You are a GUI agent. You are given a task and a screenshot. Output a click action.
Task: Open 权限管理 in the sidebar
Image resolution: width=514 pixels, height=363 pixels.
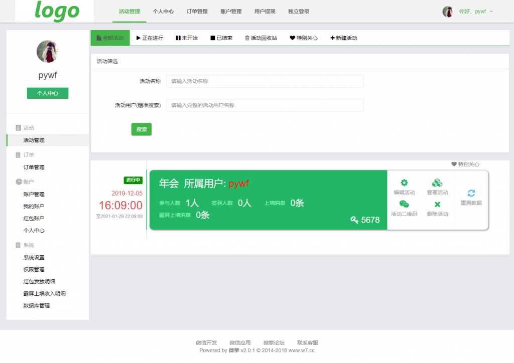click(x=34, y=269)
